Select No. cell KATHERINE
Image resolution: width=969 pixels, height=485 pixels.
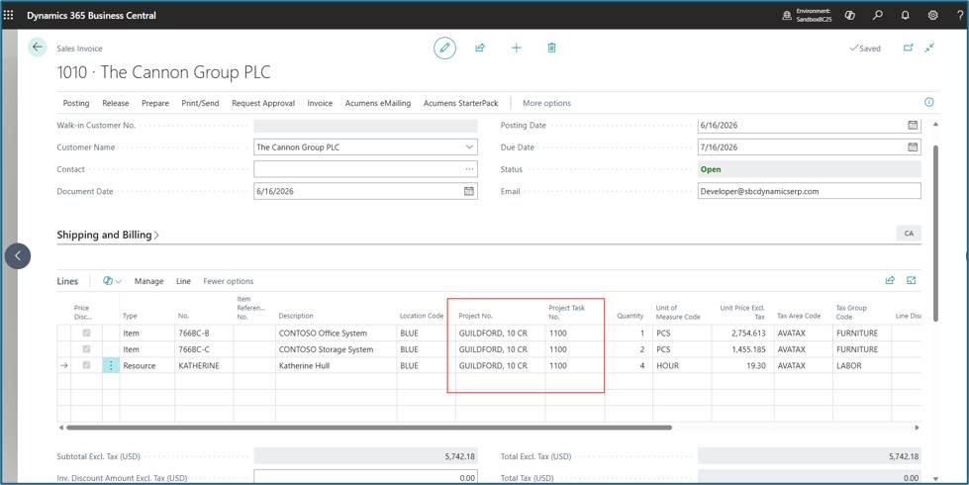[204, 366]
